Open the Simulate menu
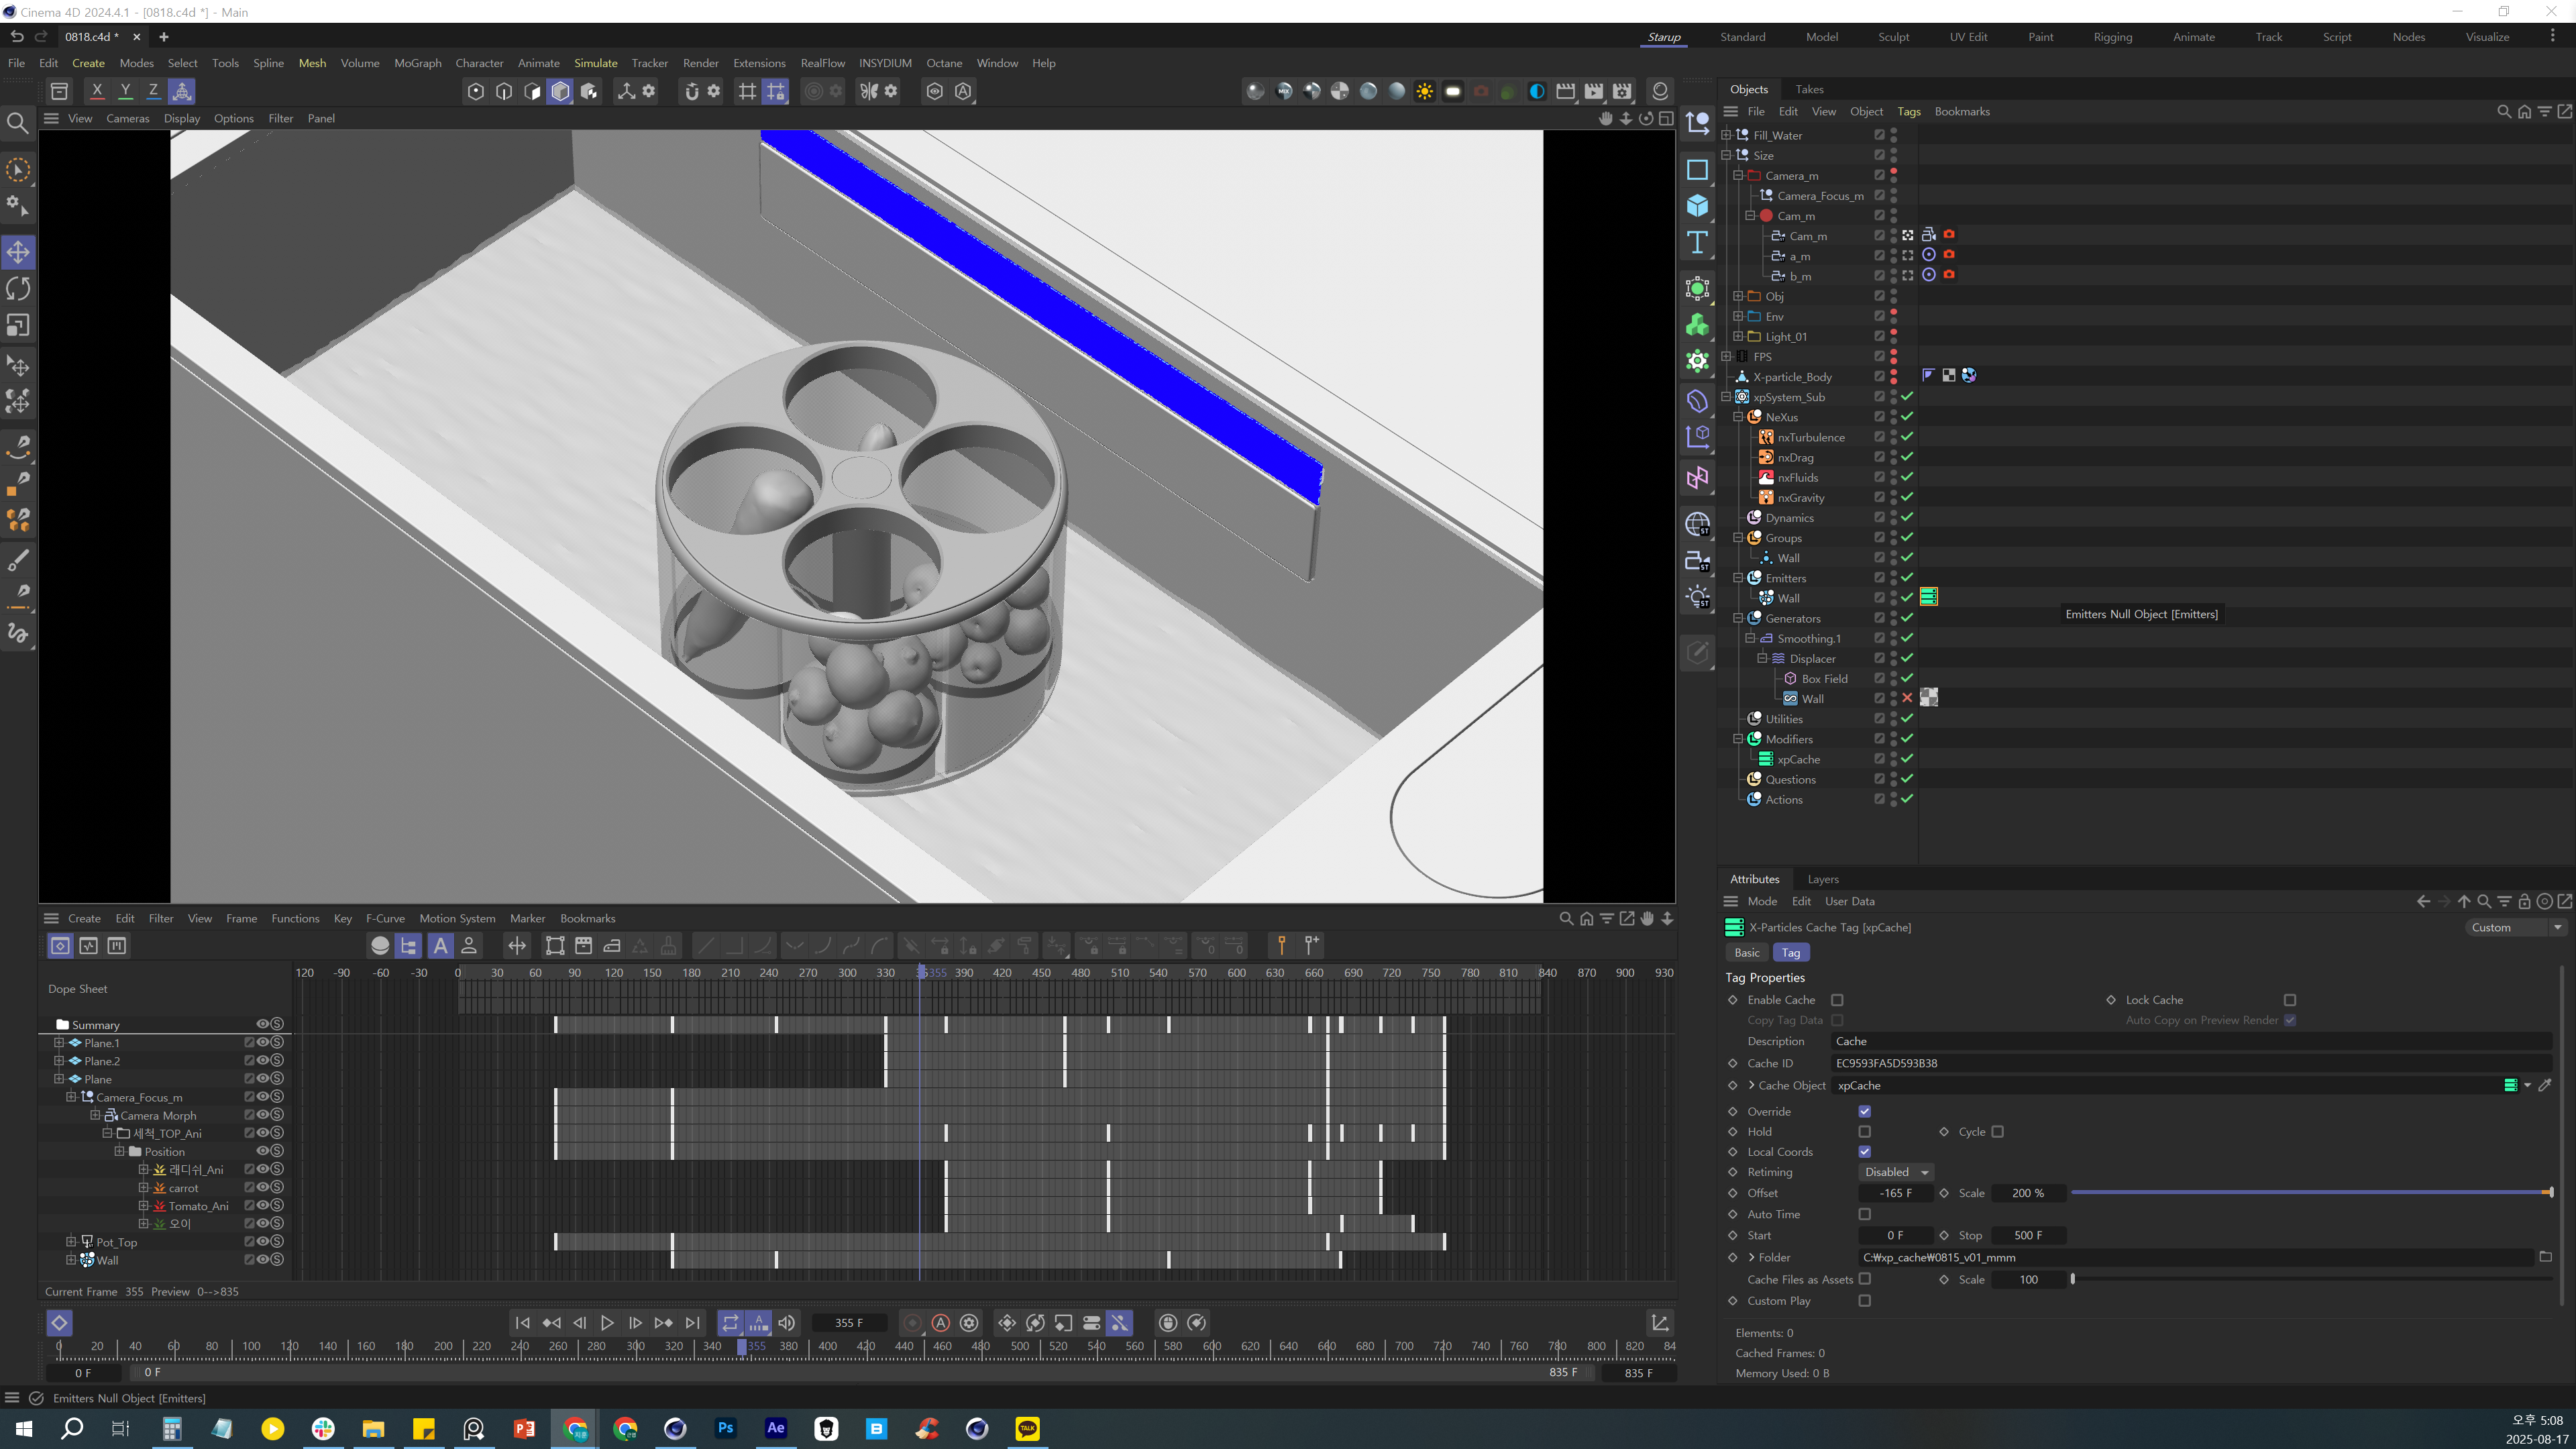Image resolution: width=2576 pixels, height=1449 pixels. tap(596, 63)
